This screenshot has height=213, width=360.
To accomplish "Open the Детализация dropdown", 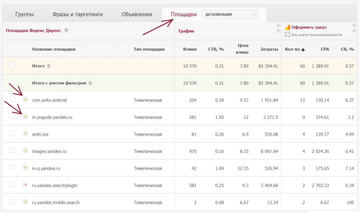I will [x=230, y=14].
